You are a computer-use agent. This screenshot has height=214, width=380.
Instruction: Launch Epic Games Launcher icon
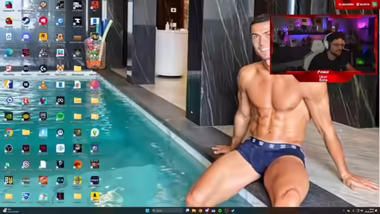point(43,117)
